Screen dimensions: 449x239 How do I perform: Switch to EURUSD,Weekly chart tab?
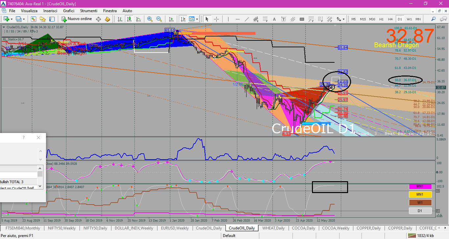[x=175, y=228]
